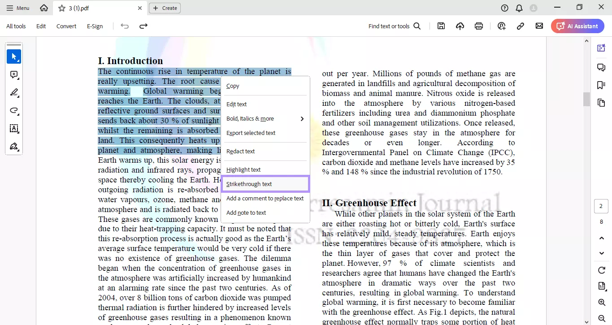Launch the AI Assistant

pyautogui.click(x=577, y=26)
